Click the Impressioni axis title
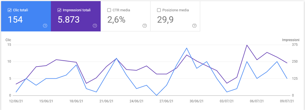 (x=290, y=40)
